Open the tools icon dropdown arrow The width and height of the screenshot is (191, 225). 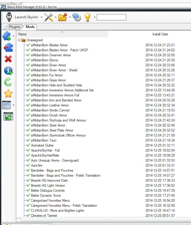[x=56, y=17]
